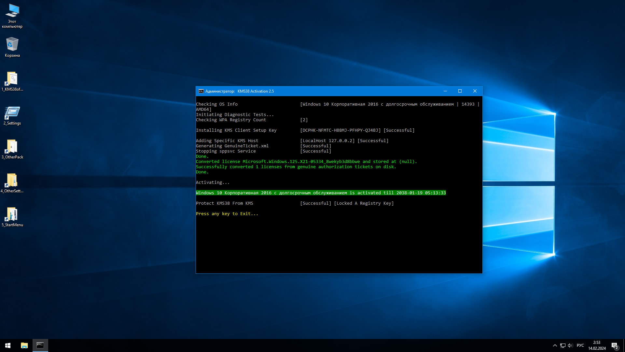Switch input language via РУС indicator
This screenshot has width=625, height=352.
(580, 345)
